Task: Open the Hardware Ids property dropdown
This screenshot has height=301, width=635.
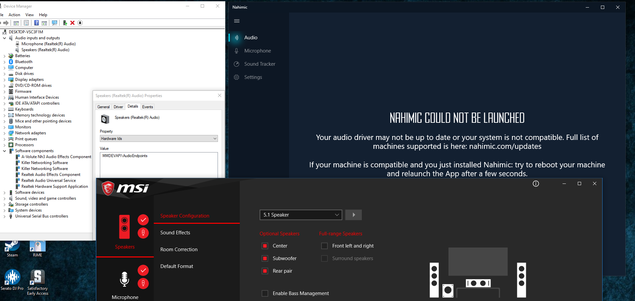Action: tap(159, 139)
